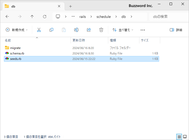This screenshot has height=140, width=189.
Task: Click the ファイル フォルダー type cell
Action: (x=120, y=48)
